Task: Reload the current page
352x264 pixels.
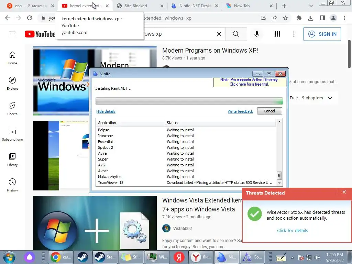Action: pyautogui.click(x=30, y=18)
